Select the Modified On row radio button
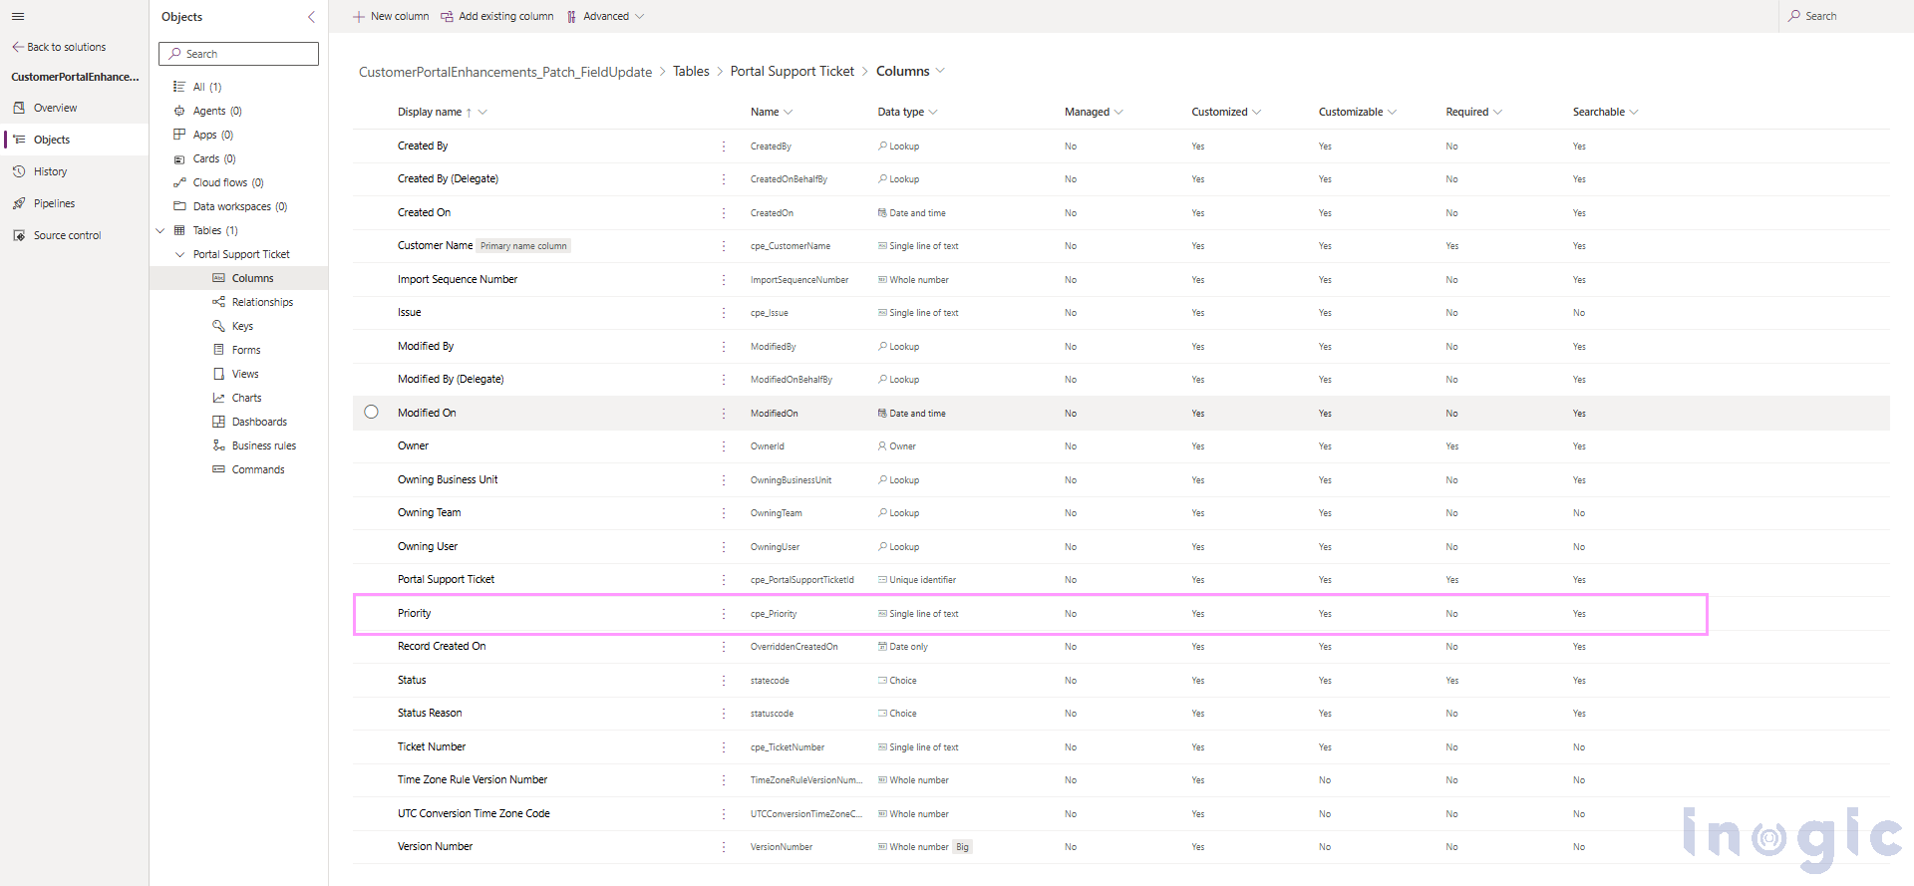This screenshot has width=1914, height=886. point(371,412)
